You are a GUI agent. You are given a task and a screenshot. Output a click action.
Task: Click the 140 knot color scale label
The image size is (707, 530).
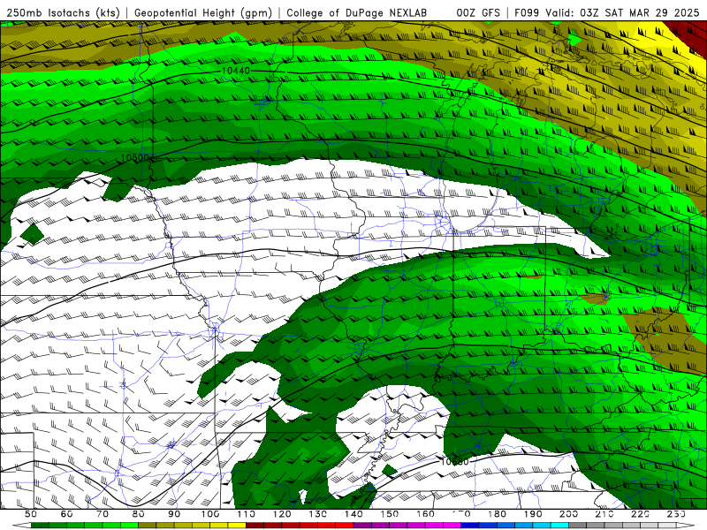353,514
